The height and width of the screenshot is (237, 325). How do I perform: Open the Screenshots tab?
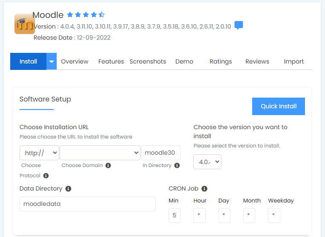148,61
